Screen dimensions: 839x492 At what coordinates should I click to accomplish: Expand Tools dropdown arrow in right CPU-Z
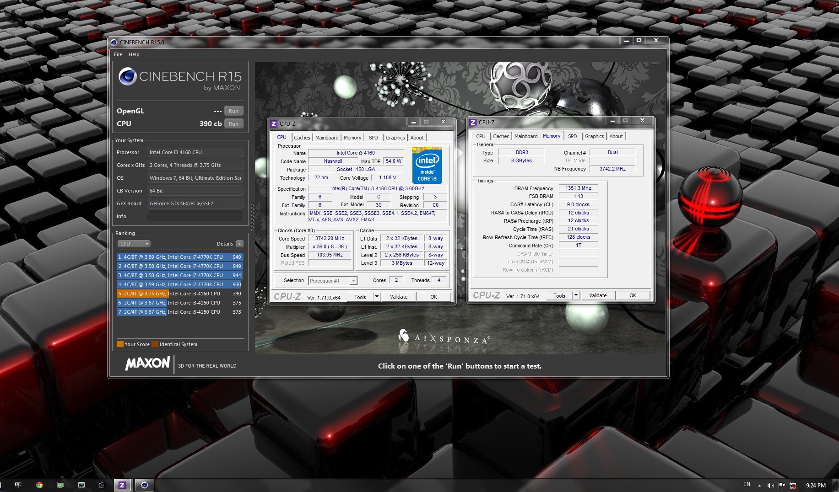576,295
